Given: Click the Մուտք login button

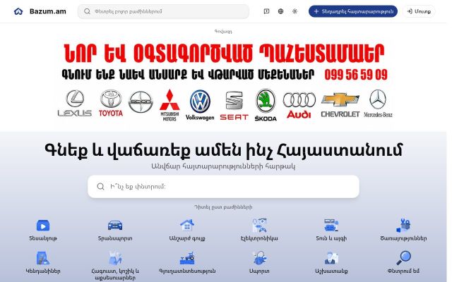Looking at the screenshot, I should pyautogui.click(x=419, y=11).
